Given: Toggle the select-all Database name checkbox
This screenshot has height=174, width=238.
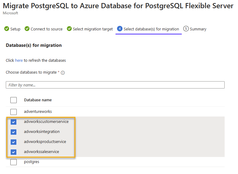Looking at the screenshot, I should pyautogui.click(x=13, y=100).
